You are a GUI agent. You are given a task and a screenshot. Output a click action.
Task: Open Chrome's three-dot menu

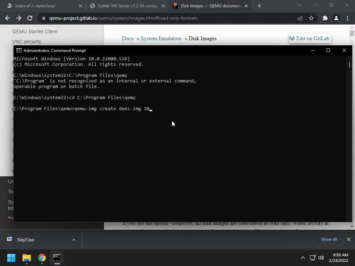click(347, 18)
